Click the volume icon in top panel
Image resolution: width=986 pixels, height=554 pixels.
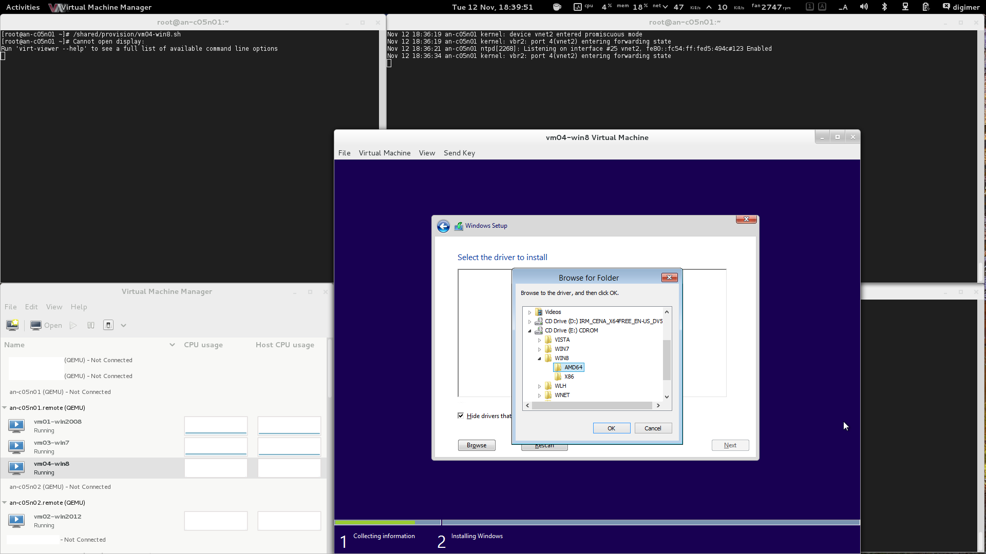tap(864, 7)
